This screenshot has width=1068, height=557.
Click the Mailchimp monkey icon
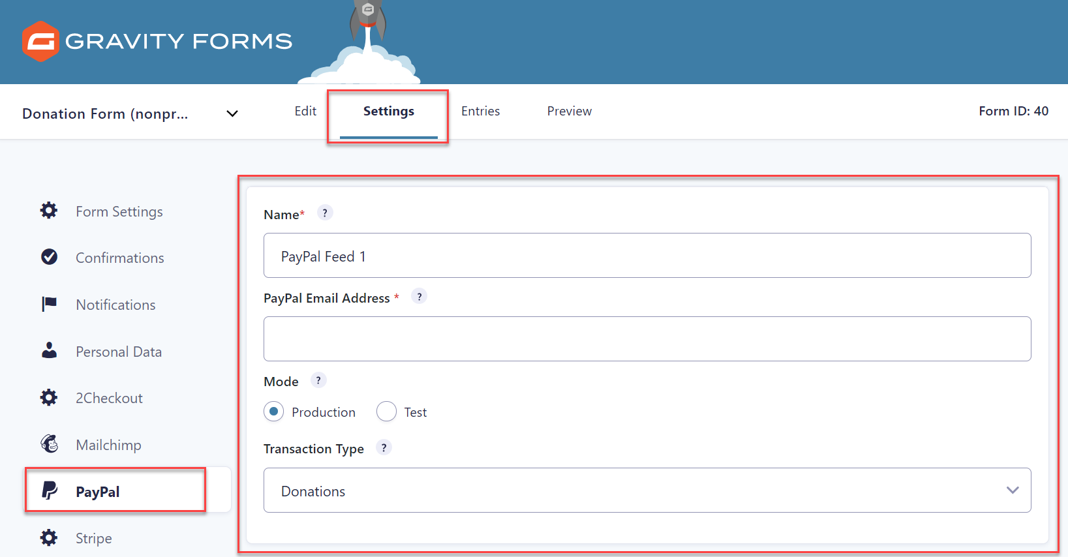click(50, 444)
